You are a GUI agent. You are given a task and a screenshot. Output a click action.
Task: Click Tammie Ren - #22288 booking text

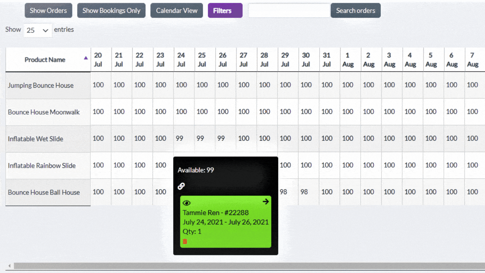pyautogui.click(x=216, y=213)
